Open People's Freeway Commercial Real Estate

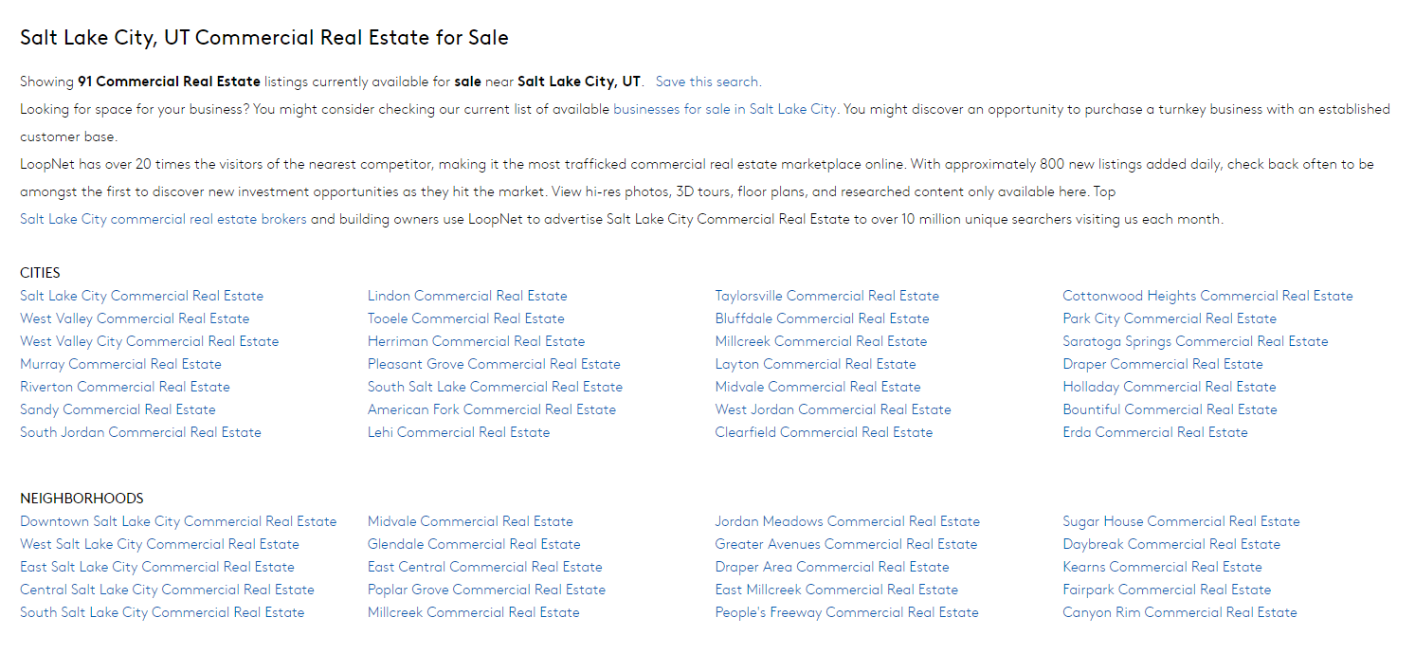[x=846, y=612]
